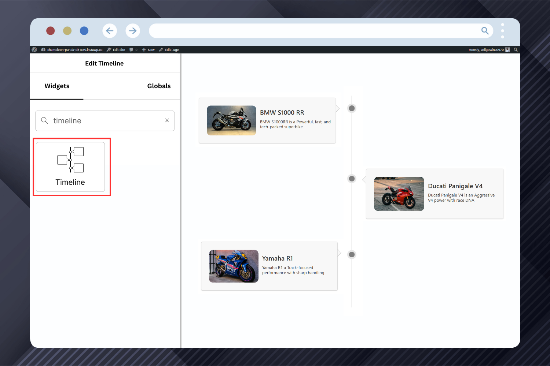Click the Ducati Panigale V4 description text
The width and height of the screenshot is (550, 366).
tap(461, 198)
